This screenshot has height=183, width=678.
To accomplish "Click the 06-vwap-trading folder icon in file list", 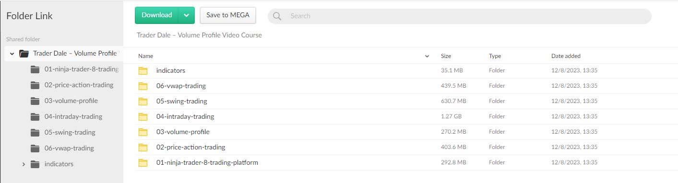I will [143, 86].
